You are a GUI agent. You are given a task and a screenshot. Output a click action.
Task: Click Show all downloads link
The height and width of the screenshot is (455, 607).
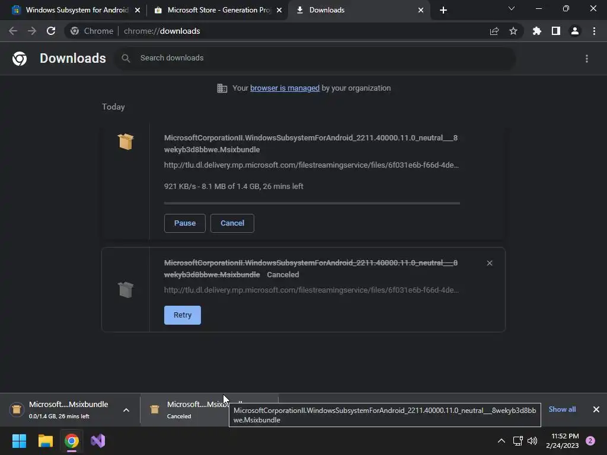[x=562, y=409]
